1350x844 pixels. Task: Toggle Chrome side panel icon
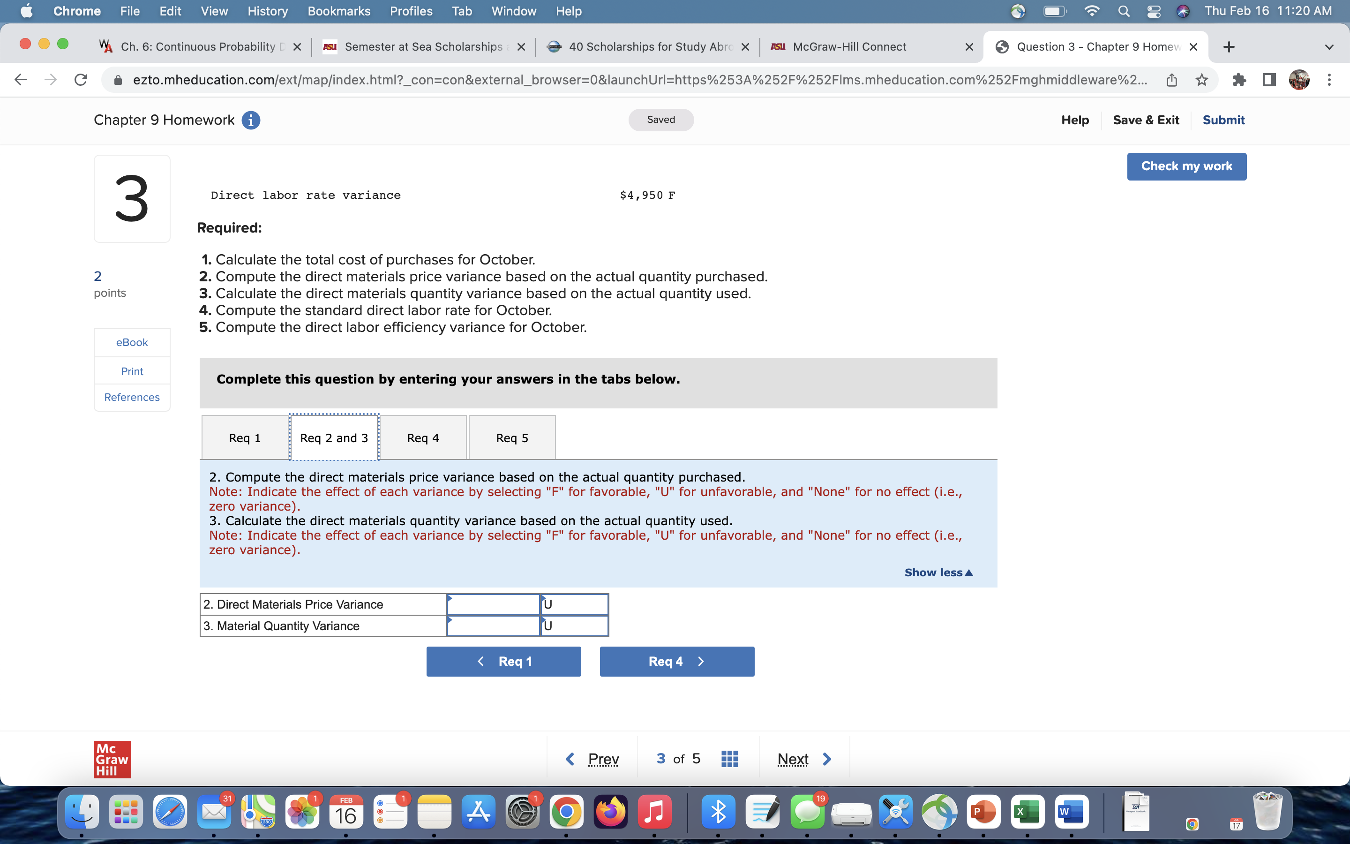point(1269,80)
